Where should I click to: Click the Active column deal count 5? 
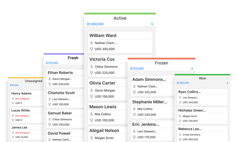[152, 24]
